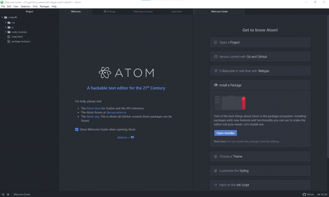This screenshot has width=329, height=197.
Task: Open the Find menu
Action: point(35,6)
